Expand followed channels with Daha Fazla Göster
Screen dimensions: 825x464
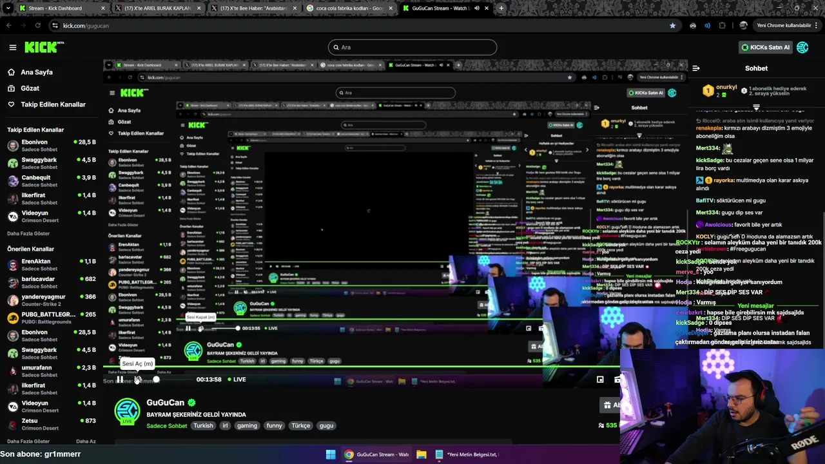point(28,233)
